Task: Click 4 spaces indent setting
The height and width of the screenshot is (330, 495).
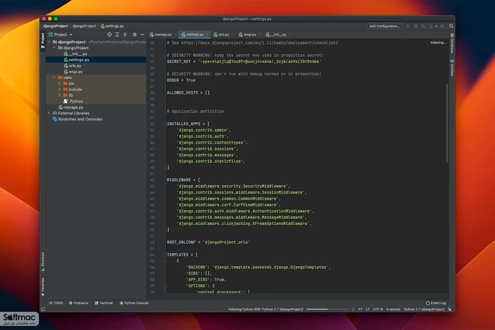Action: click(x=394, y=309)
